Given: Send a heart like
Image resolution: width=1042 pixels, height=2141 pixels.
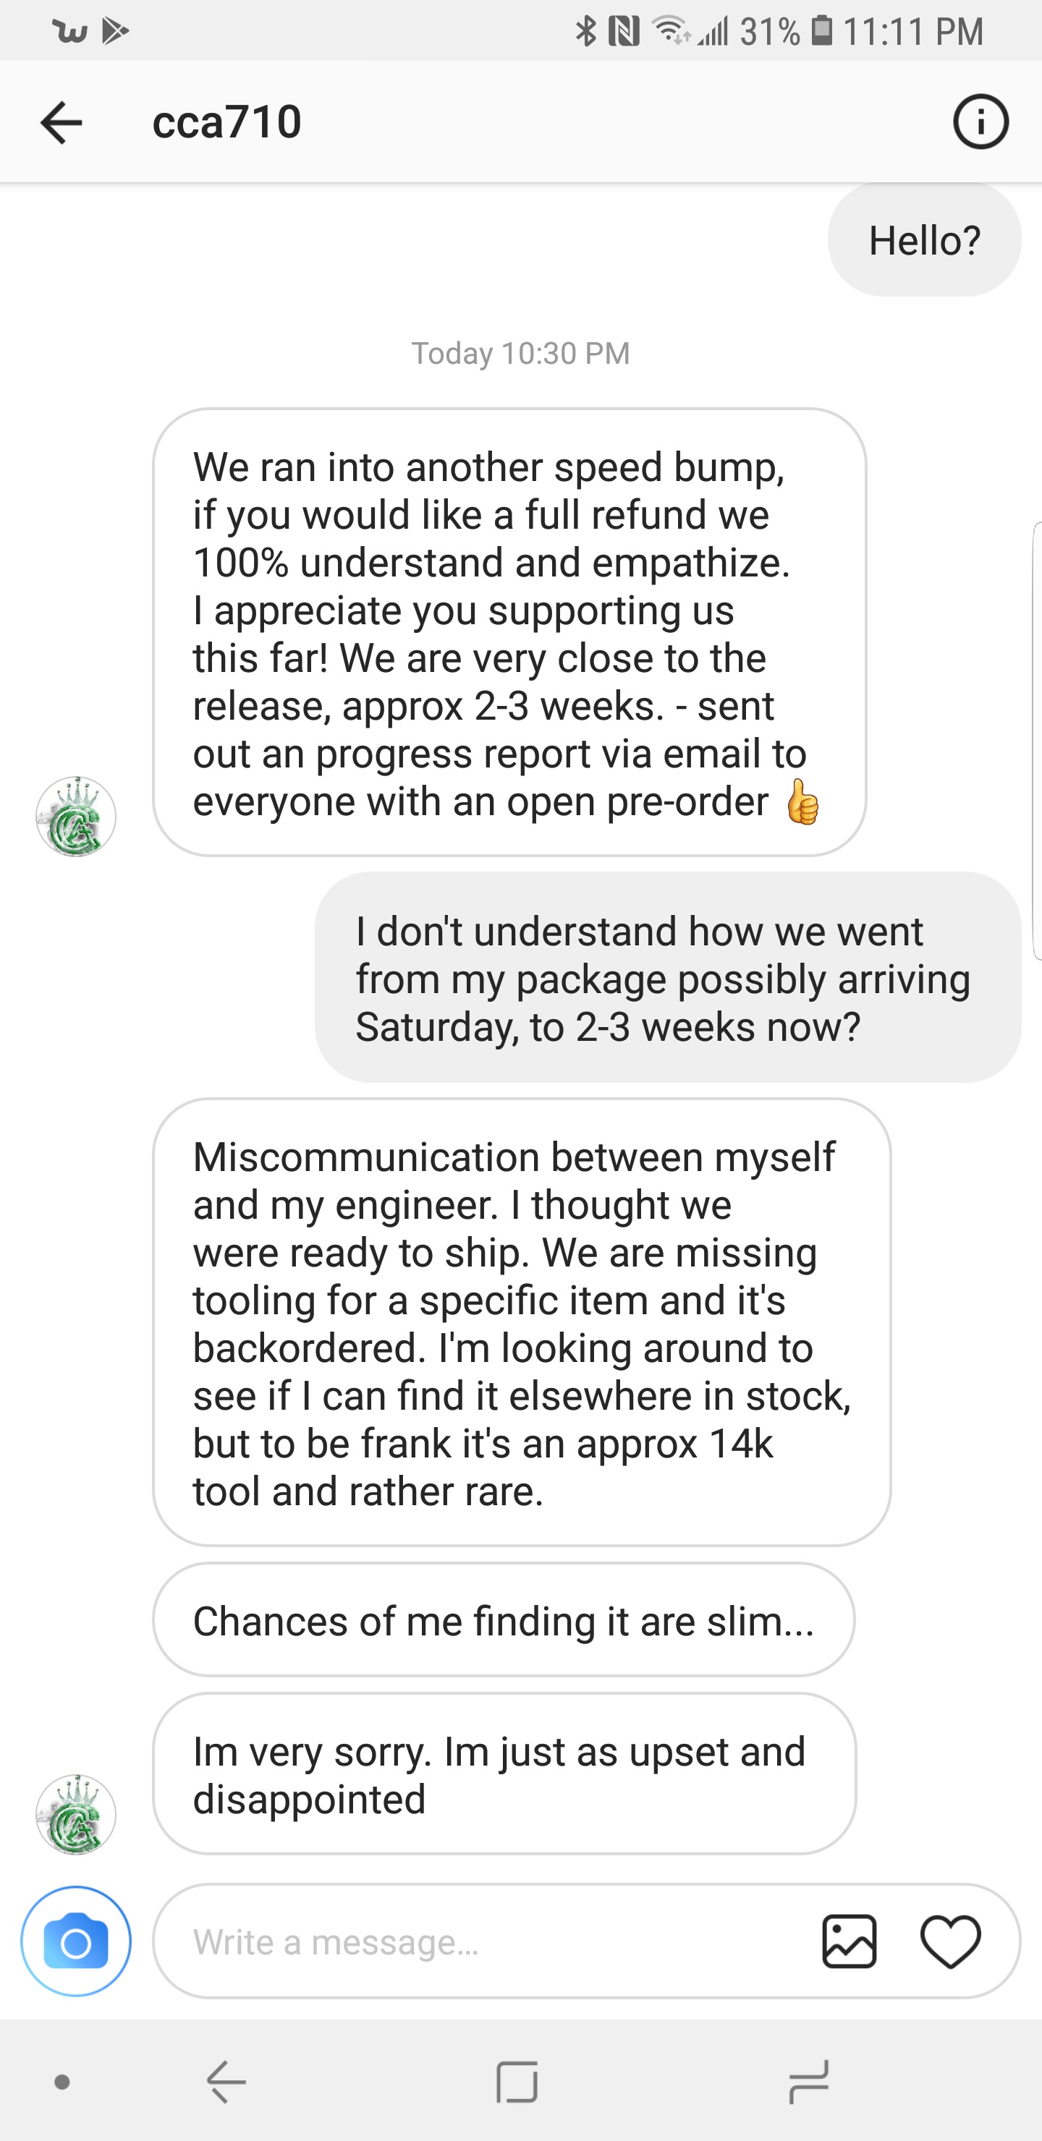Looking at the screenshot, I should [951, 1941].
